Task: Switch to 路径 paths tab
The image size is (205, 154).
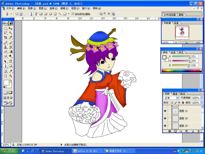Action: [x=183, y=94]
